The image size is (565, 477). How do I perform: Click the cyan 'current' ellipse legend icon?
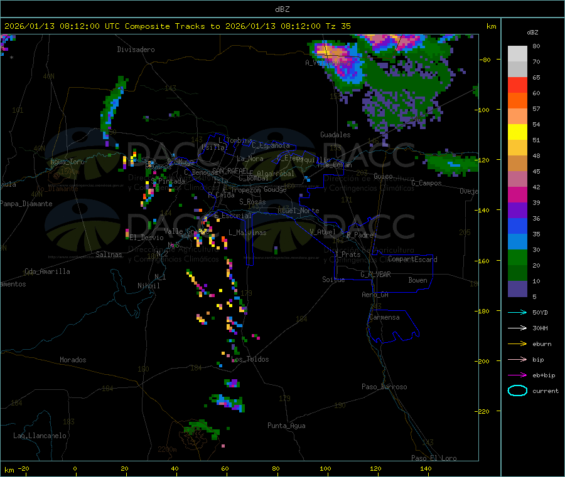click(517, 391)
